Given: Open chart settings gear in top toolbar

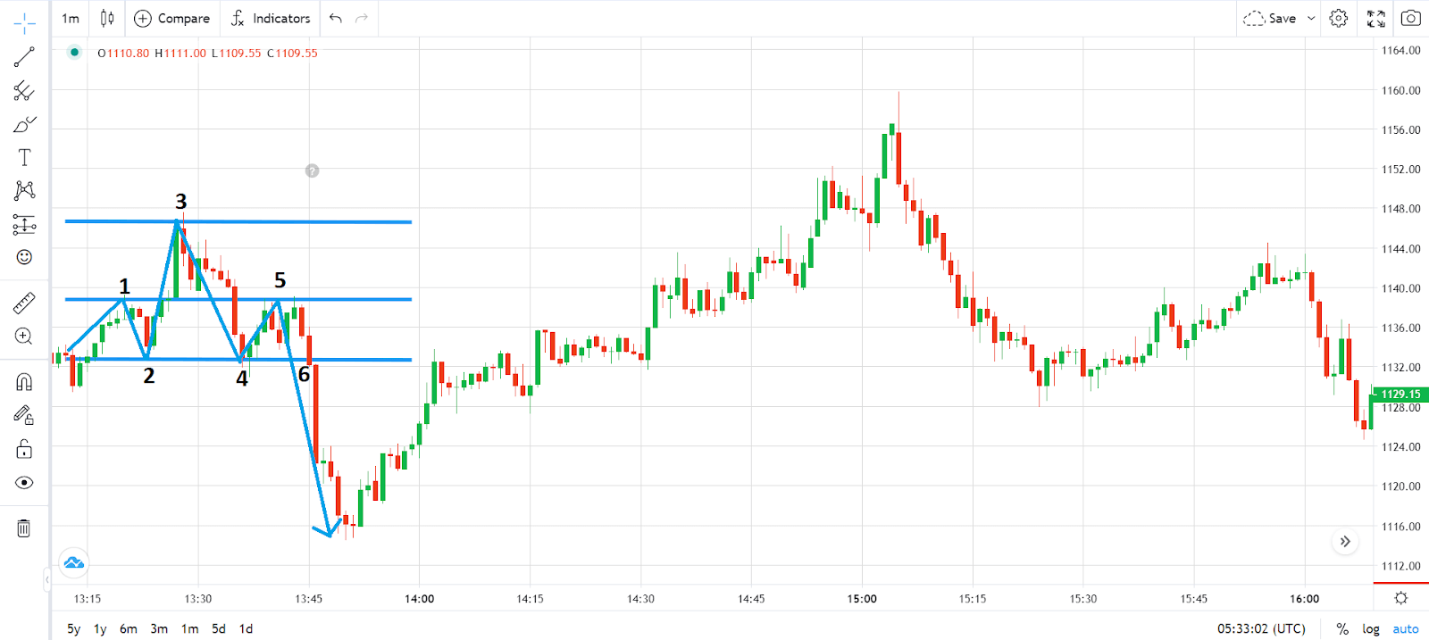Looking at the screenshot, I should point(1338,18).
